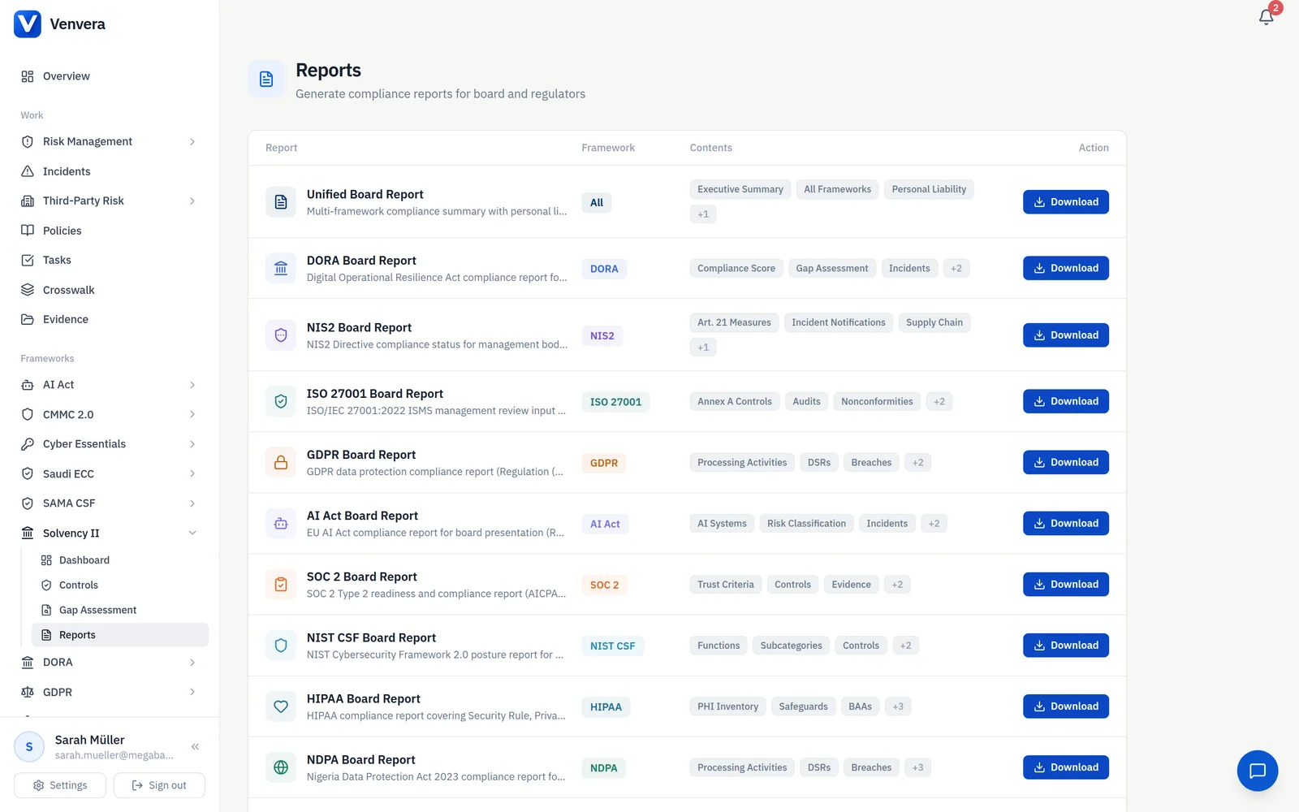Click the ISO 27001 Board Report shield-check icon
This screenshot has height=812, width=1299.
point(281,401)
